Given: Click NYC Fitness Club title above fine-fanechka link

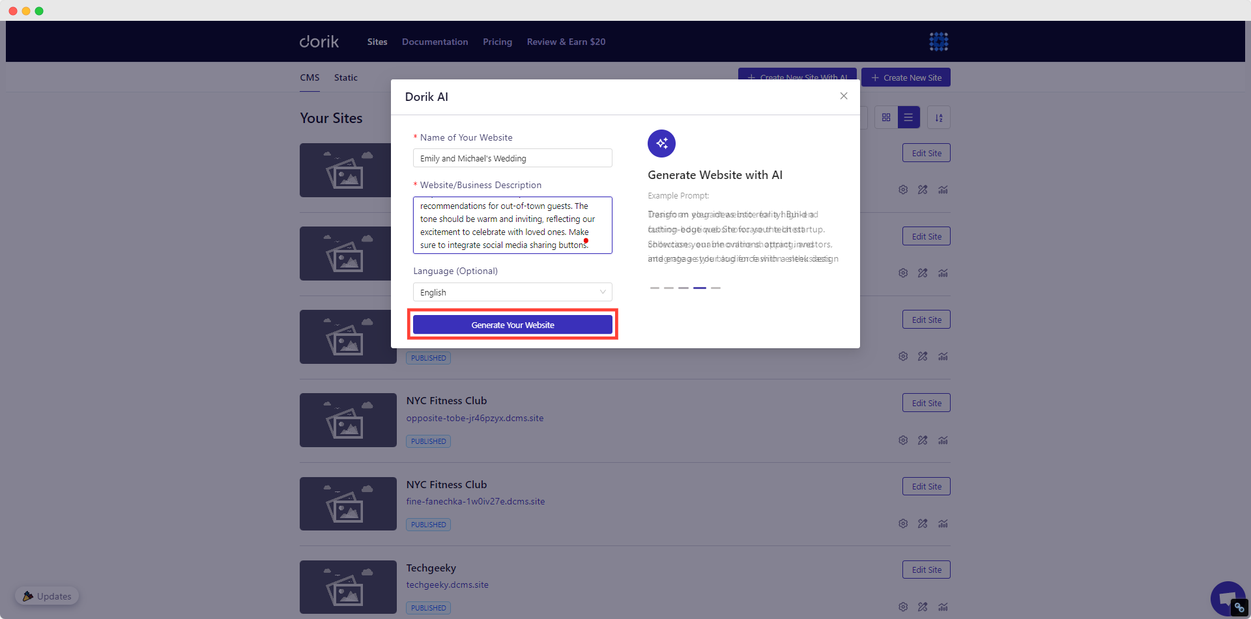Looking at the screenshot, I should [447, 484].
